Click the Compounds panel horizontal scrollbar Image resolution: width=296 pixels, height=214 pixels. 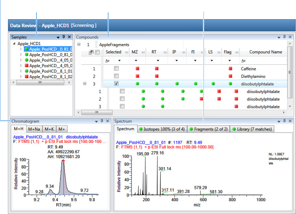[97, 112]
